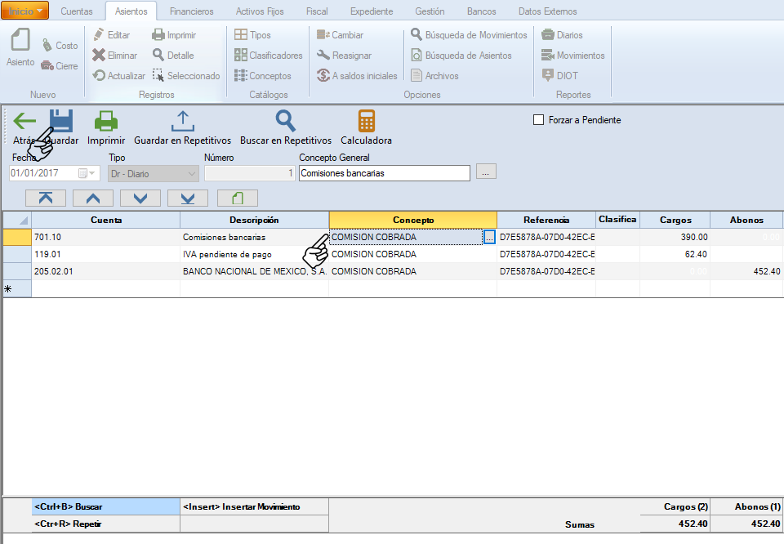
Task: Click the ellipsis button beside Concepto General
Action: [x=486, y=173]
